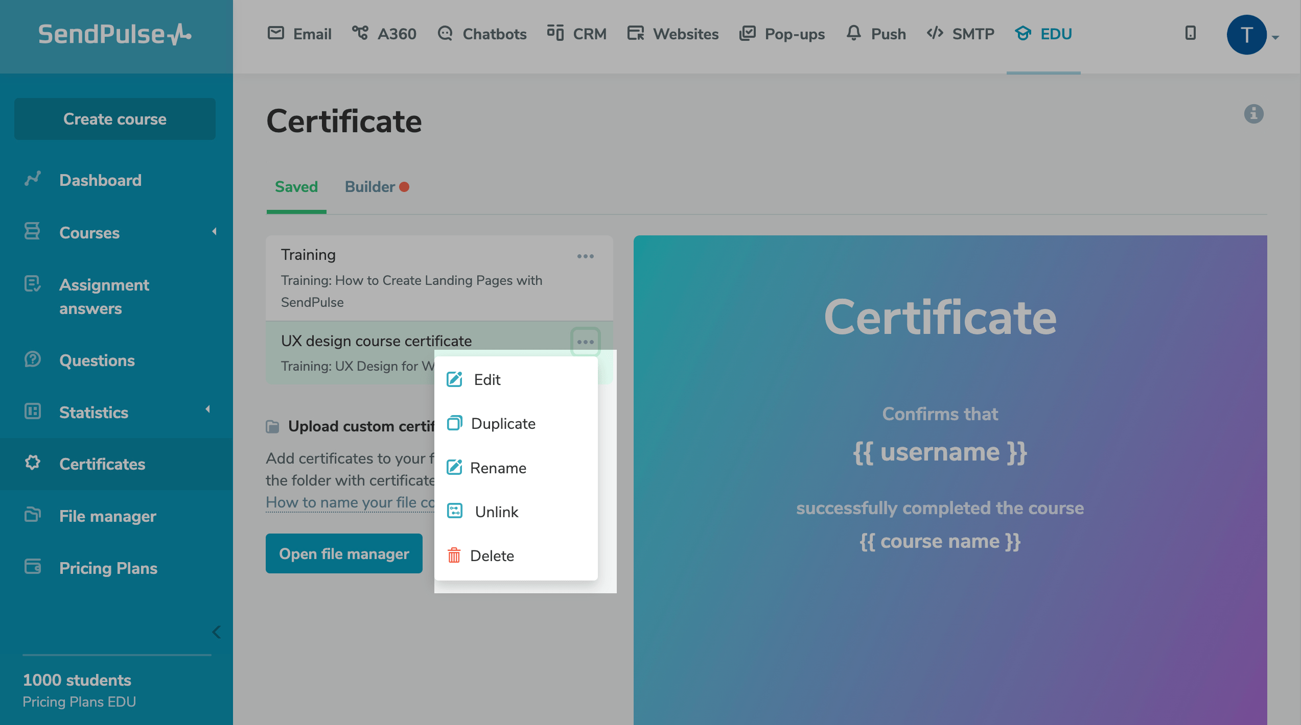Viewport: 1301px width, 725px height.
Task: Select Rename from the context menu
Action: tap(498, 468)
